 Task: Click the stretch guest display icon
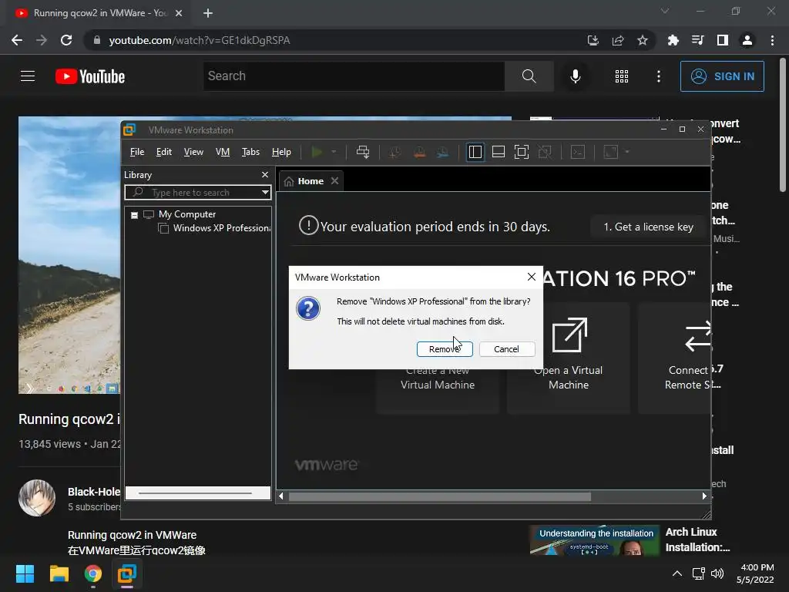click(610, 152)
